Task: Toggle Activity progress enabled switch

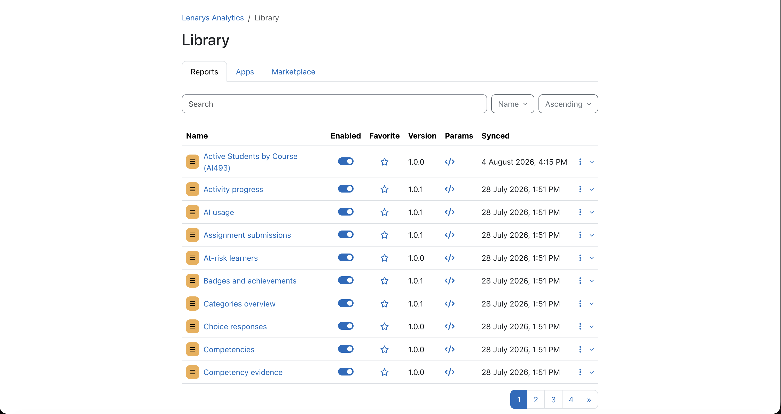Action: [x=346, y=189]
